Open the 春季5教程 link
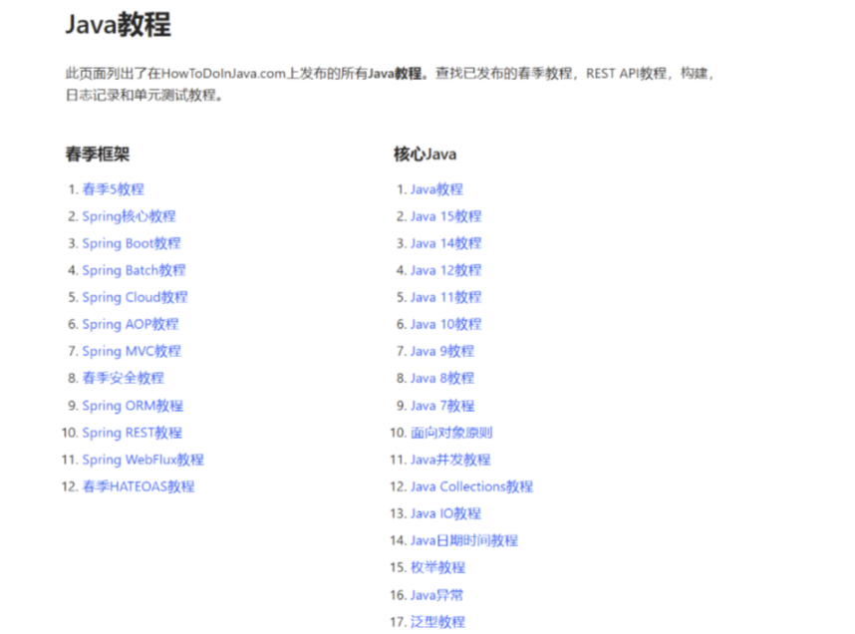The height and width of the screenshot is (634, 855). (113, 189)
